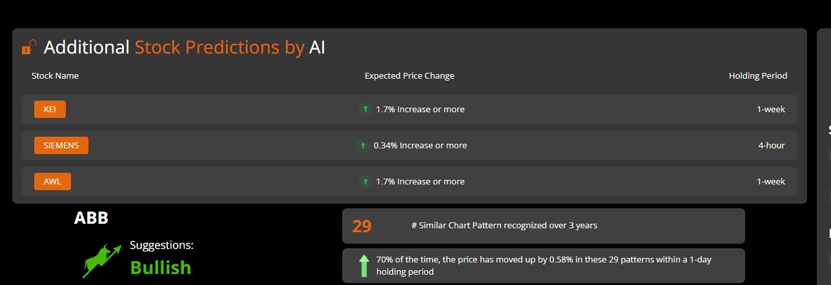Open the KEI stock button
The width and height of the screenshot is (831, 285).
[x=50, y=110]
